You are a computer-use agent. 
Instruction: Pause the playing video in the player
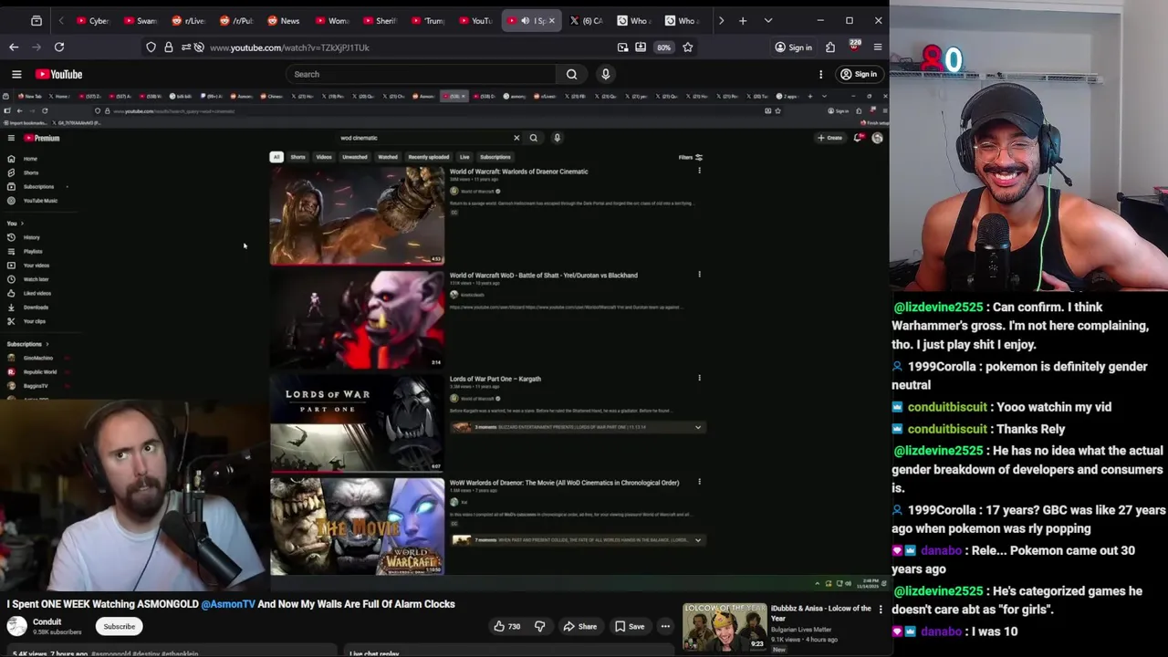[x=444, y=339]
